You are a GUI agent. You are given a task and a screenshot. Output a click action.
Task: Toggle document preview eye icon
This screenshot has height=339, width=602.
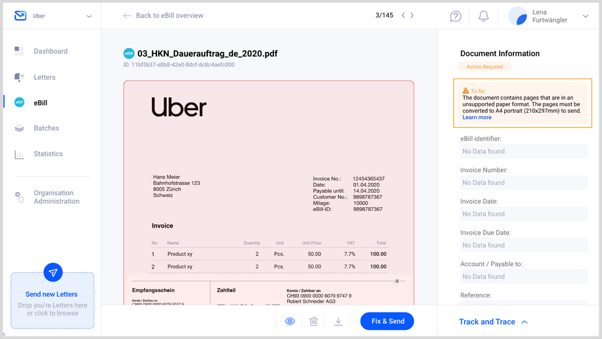290,321
